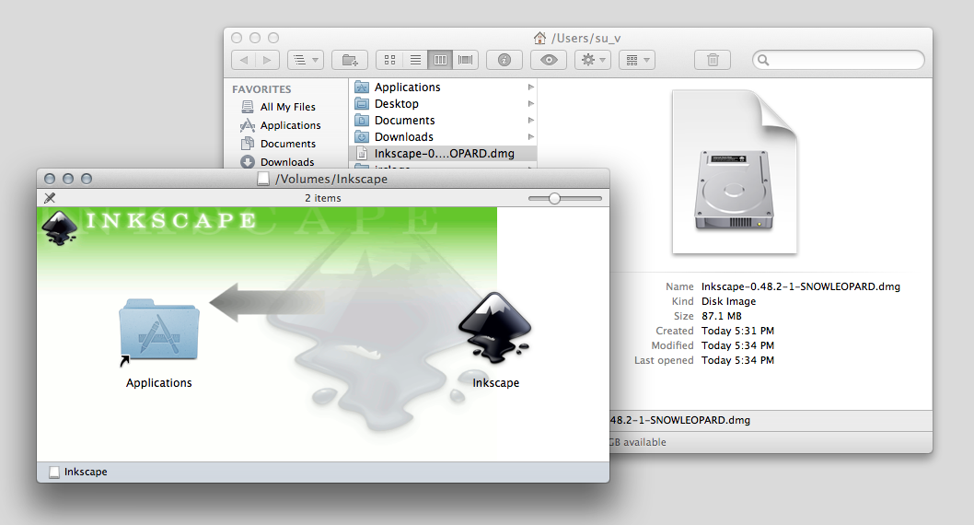Click the toolbar customize icon in Inkscape window

[x=50, y=198]
